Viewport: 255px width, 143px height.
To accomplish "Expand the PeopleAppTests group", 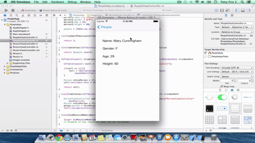I will [x=5, y=66].
